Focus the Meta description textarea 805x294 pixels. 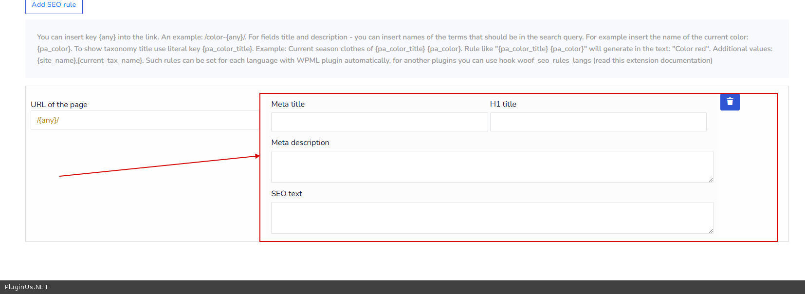492,166
